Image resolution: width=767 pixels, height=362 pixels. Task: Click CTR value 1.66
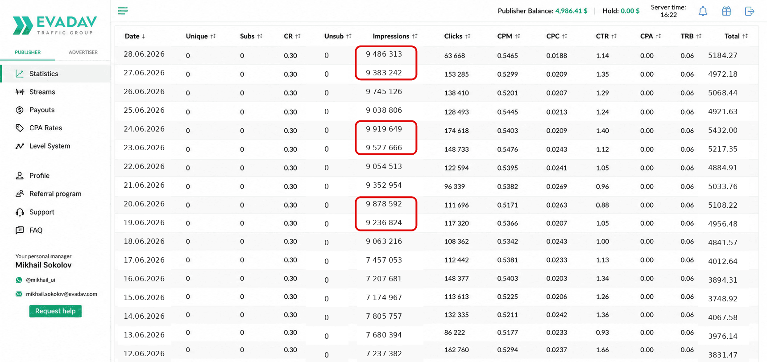[x=602, y=350]
